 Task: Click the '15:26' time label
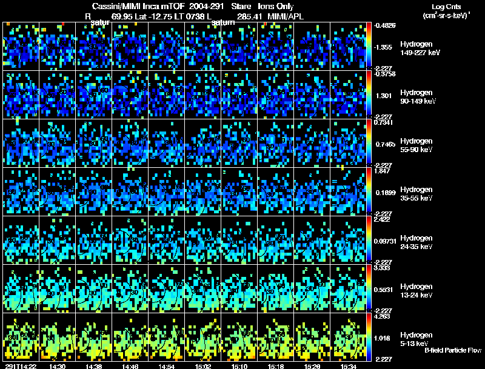[x=312, y=367]
